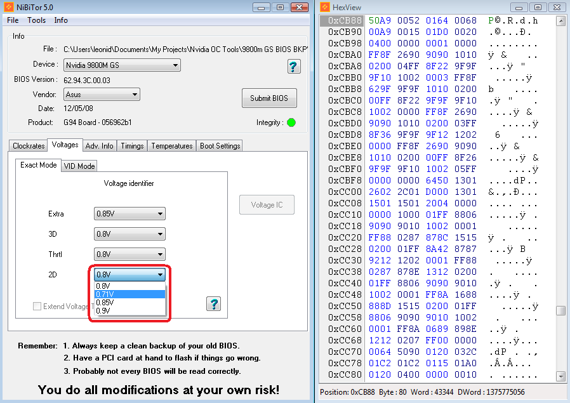Open the Info menu
570x403 pixels.
[61, 20]
